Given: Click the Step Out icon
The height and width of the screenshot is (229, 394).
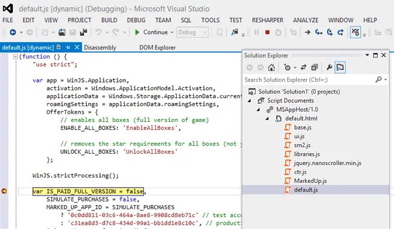Looking at the screenshot, I should click(x=340, y=32).
